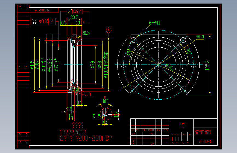Viewport: 237px width, 153px height.
Task: Select the ø107 diameter dimension
Action: tap(37, 65)
